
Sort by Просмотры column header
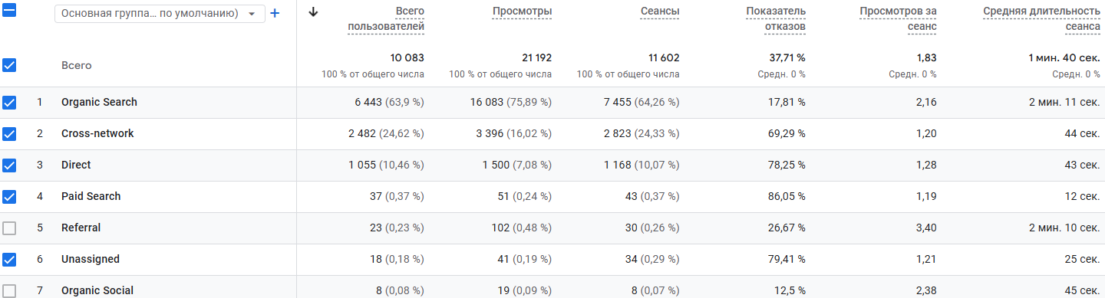click(522, 11)
